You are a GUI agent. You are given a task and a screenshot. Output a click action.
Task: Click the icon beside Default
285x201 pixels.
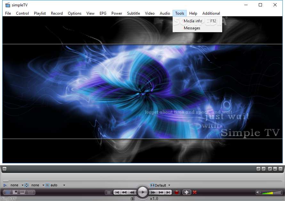152,185
